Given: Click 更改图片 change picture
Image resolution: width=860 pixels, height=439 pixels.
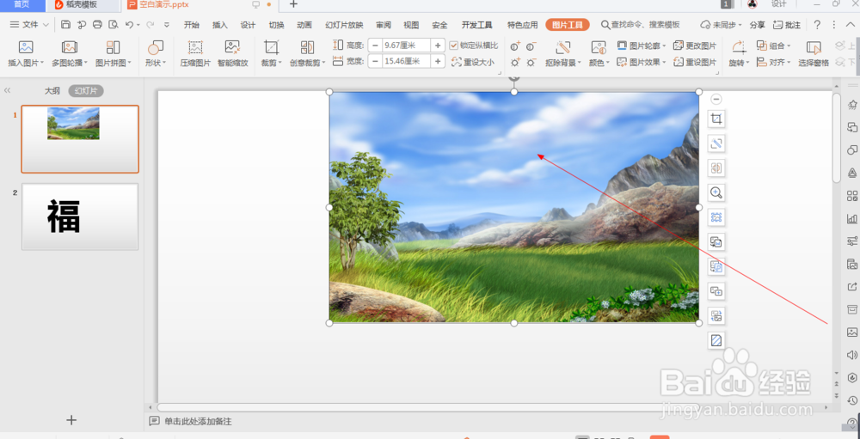Looking at the screenshot, I should point(695,46).
